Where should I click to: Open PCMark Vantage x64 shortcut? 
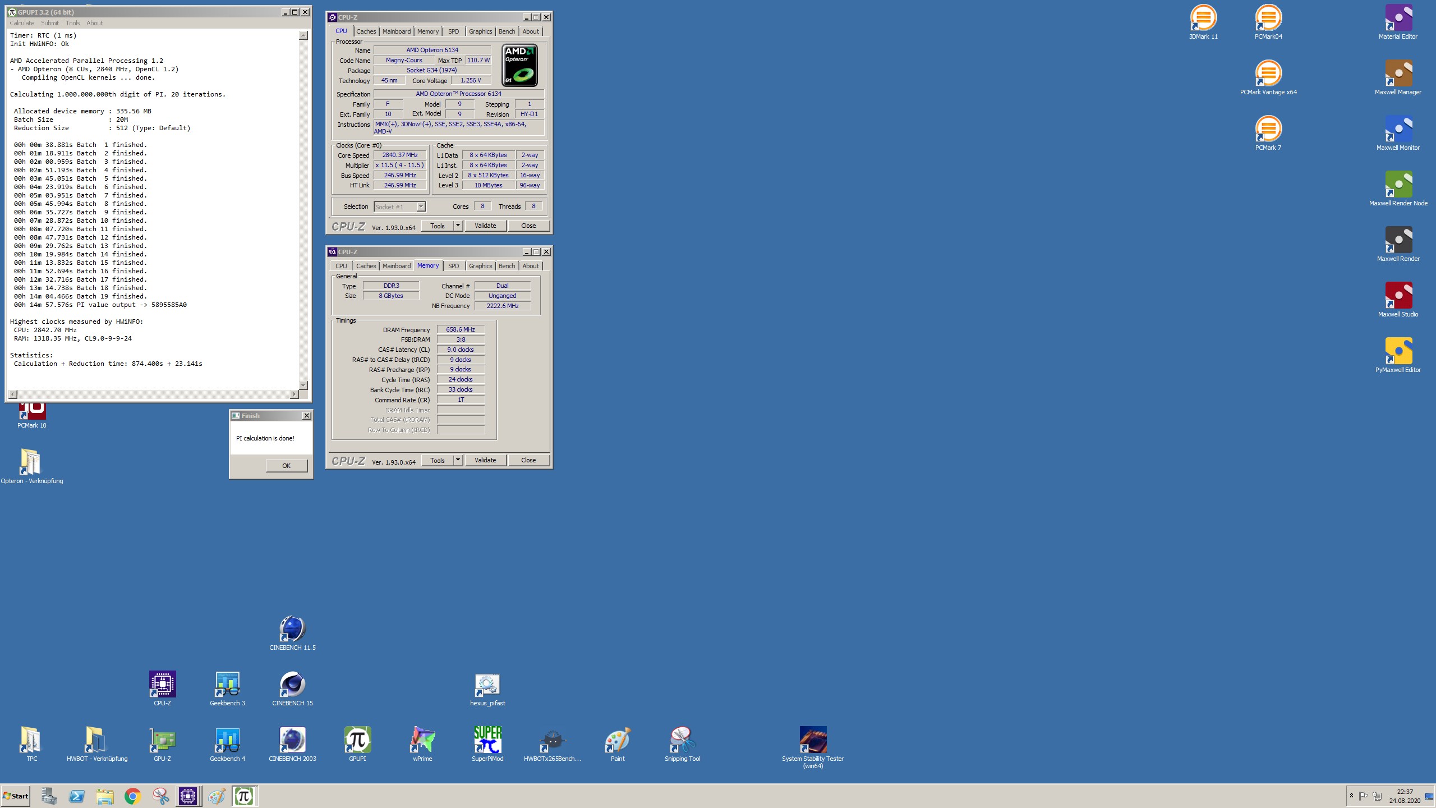point(1268,78)
